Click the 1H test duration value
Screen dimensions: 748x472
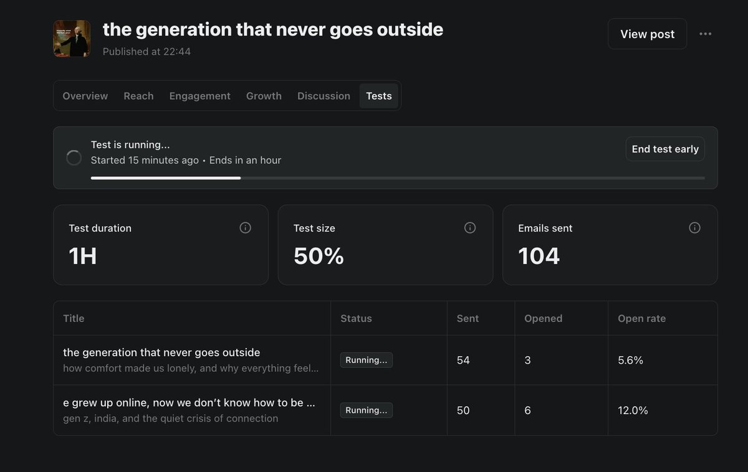tap(83, 256)
